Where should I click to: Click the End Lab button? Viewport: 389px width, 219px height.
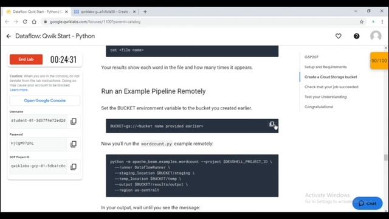(26, 60)
